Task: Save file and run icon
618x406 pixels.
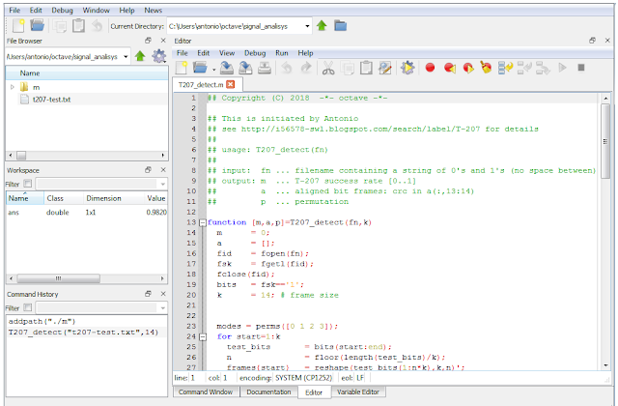Action: click(407, 68)
